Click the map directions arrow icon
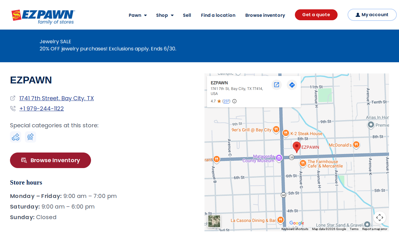Image resolution: width=399 pixels, height=249 pixels. 292,85
